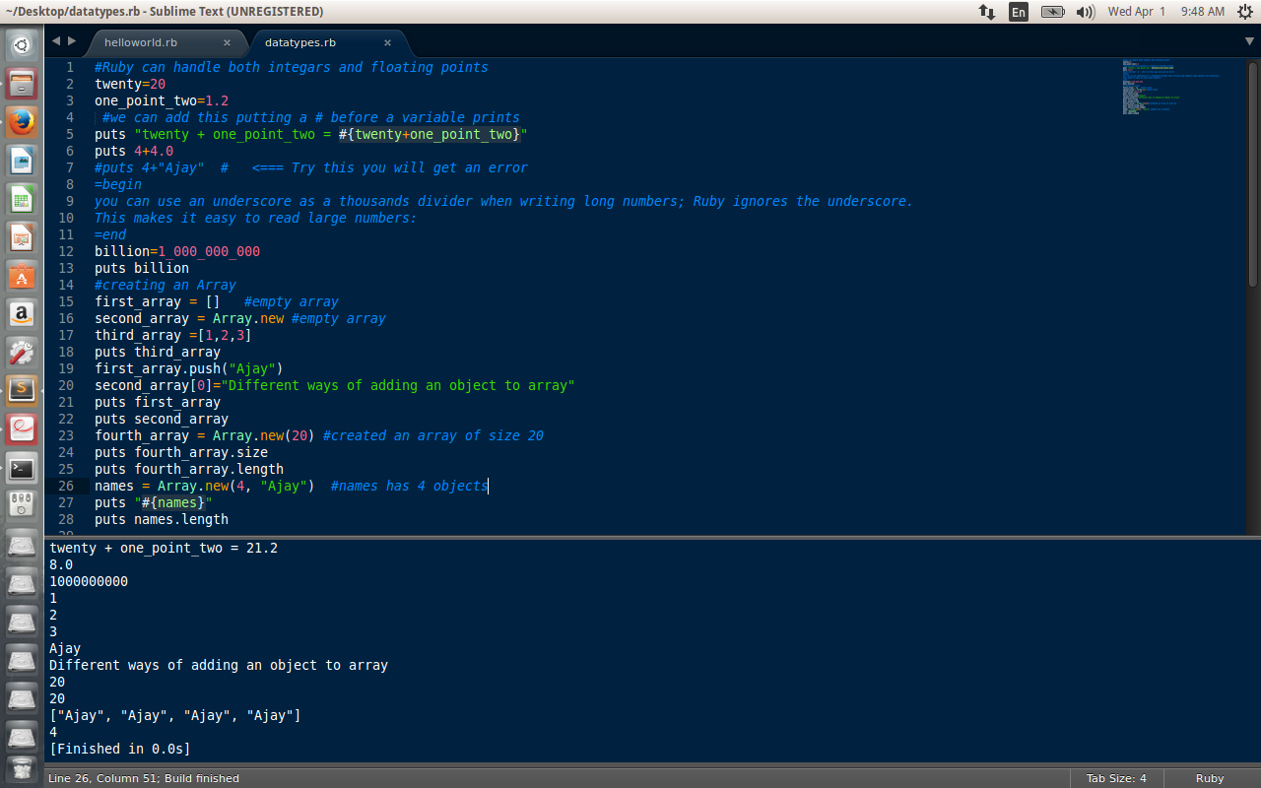
Task: Open the tab overflow dropdown arrow
Action: [1249, 42]
